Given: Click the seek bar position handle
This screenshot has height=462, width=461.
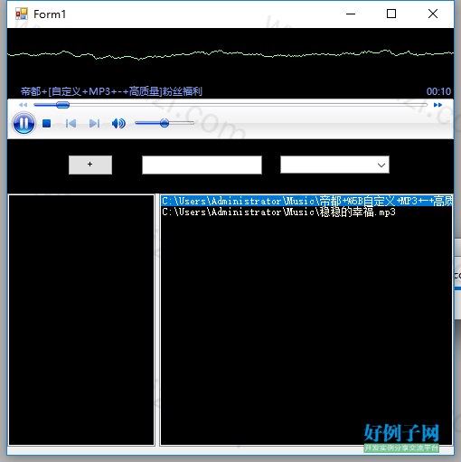Looking at the screenshot, I should [62, 105].
